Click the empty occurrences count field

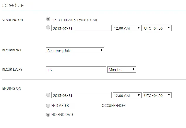tap(85, 106)
